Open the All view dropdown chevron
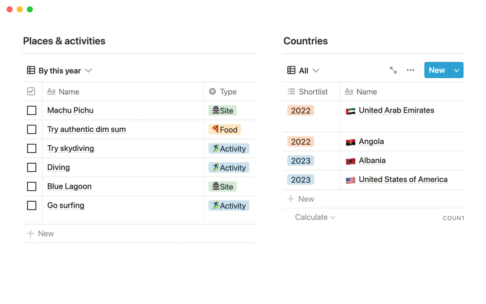Screen dimensions: 486x304 [x=316, y=70]
